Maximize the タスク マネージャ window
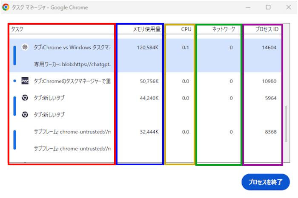 268,7
